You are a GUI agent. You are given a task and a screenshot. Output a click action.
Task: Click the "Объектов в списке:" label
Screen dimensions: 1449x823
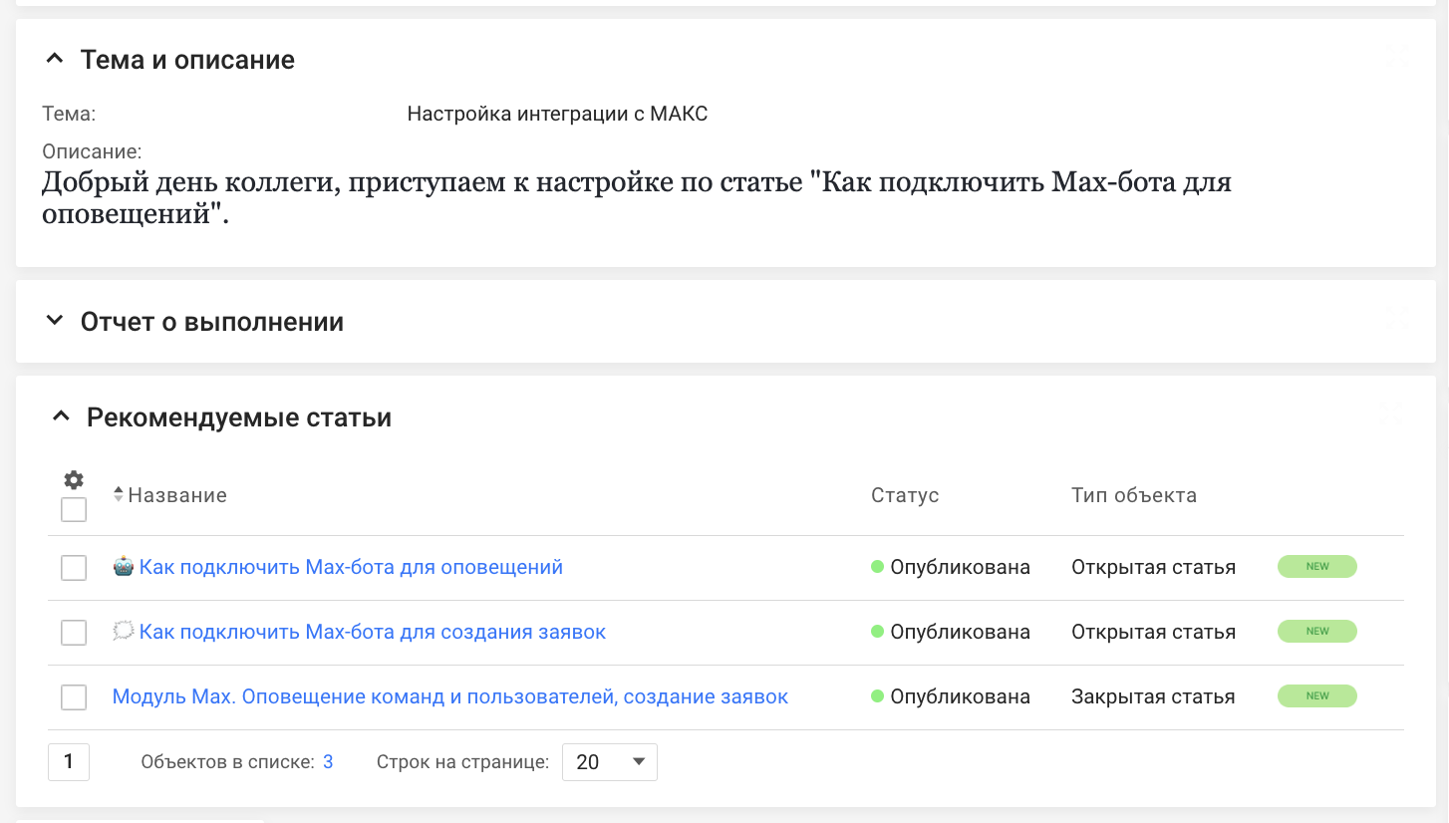point(228,762)
